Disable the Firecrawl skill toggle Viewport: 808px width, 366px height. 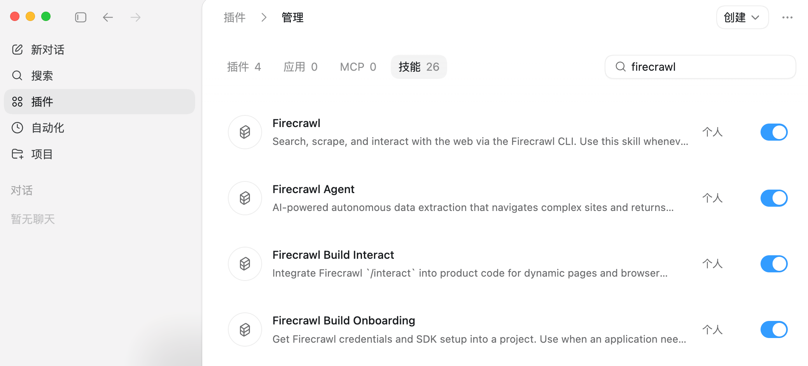774,132
